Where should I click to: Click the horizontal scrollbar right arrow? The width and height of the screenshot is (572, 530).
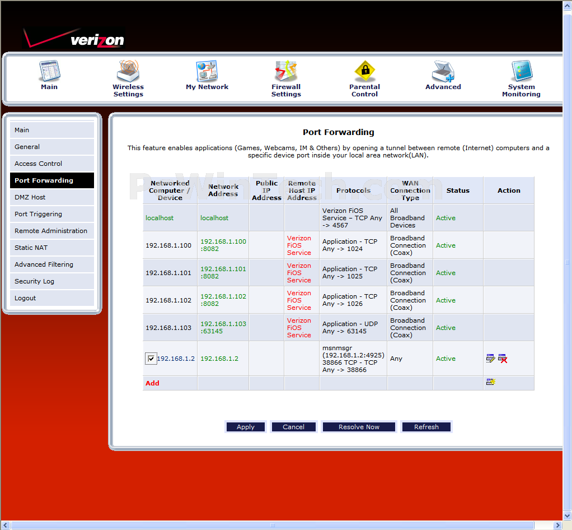[x=557, y=526]
